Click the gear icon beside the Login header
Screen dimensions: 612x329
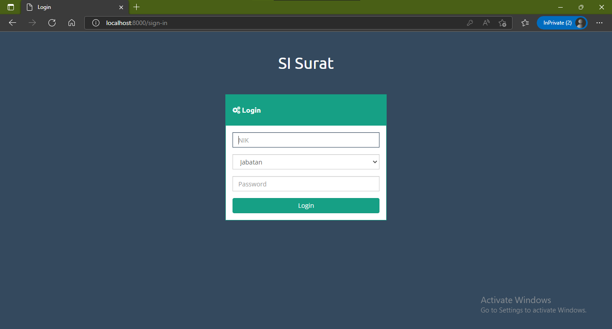pos(236,110)
